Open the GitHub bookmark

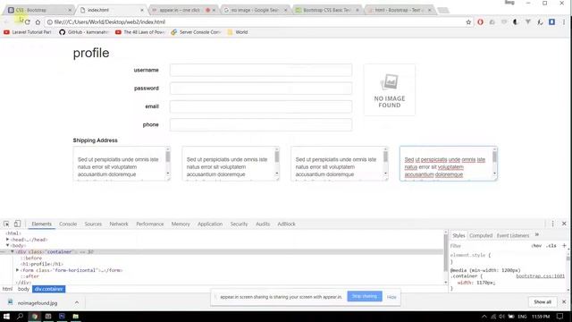(84, 32)
